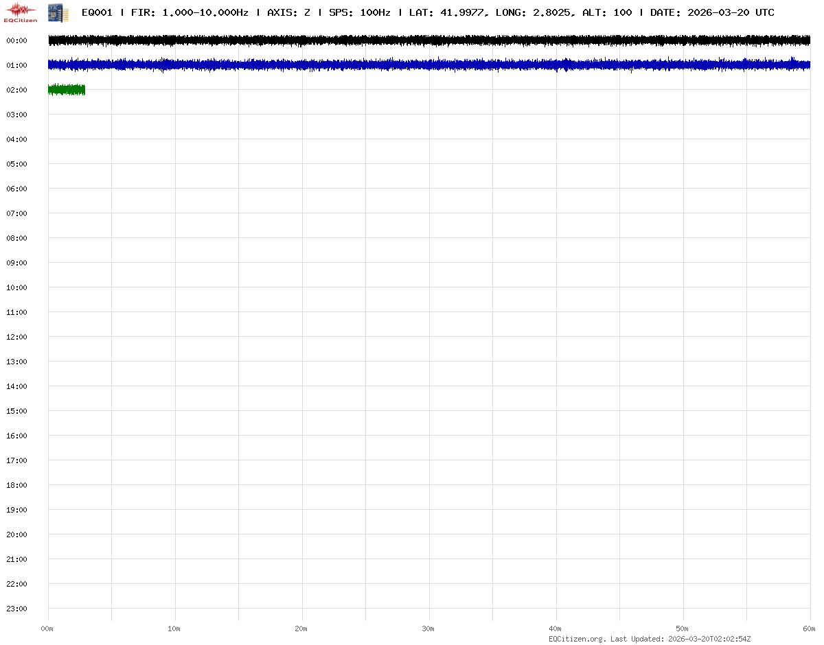Click the 60m mark on time axis
Image resolution: width=824 pixels, height=645 pixels.
(810, 629)
